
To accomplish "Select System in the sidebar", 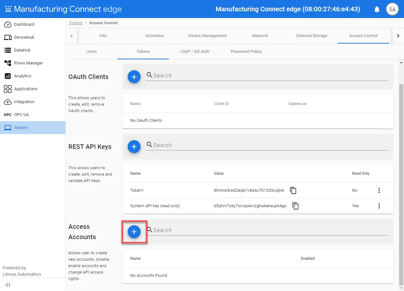I will point(33,128).
